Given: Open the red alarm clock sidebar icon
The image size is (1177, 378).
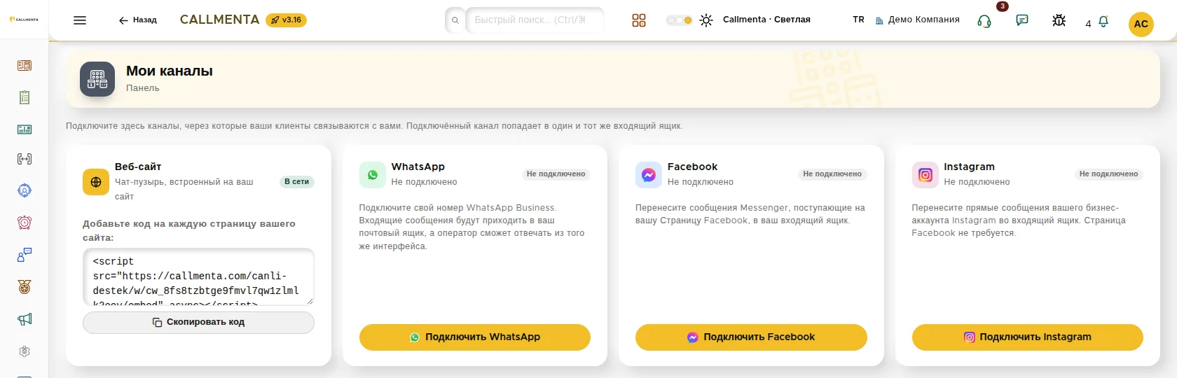Looking at the screenshot, I should pyautogui.click(x=25, y=223).
